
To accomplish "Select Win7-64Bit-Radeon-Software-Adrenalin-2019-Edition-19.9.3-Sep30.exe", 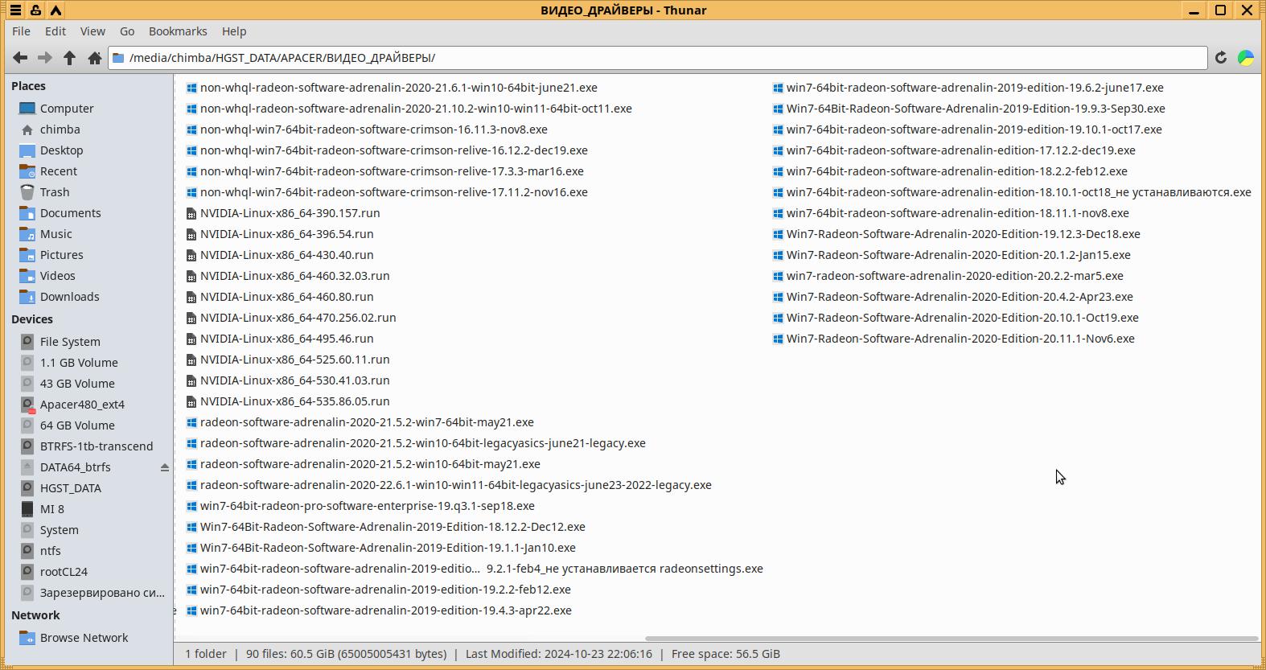I will click(x=976, y=109).
